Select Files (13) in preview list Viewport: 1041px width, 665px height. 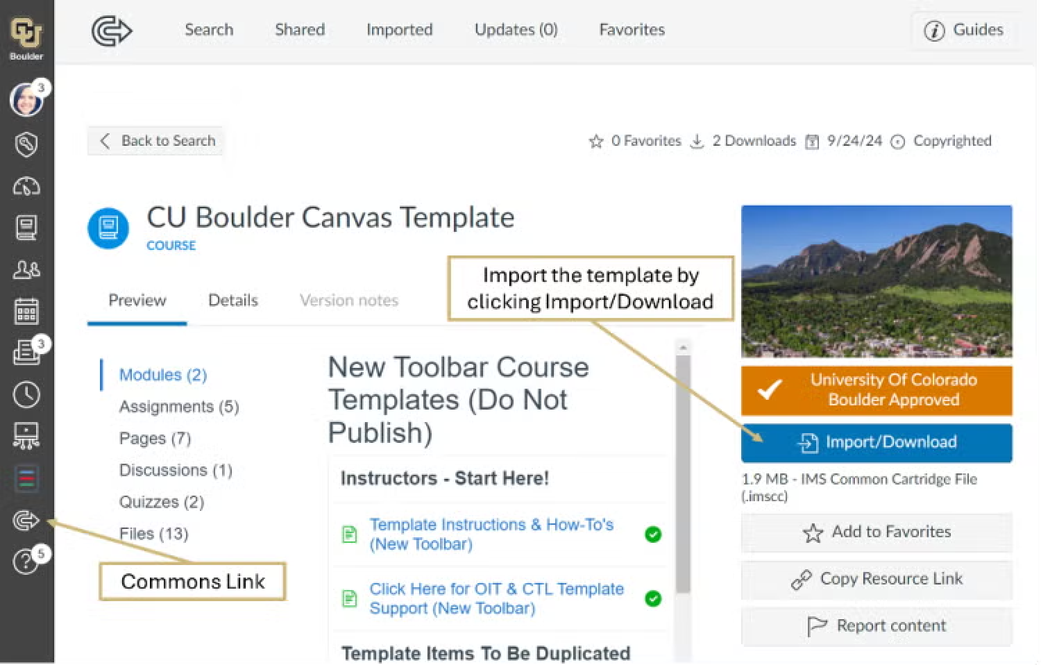(153, 534)
